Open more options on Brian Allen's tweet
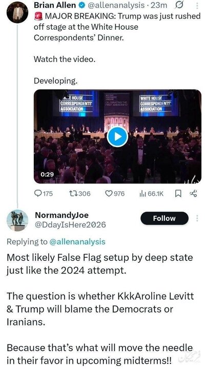The height and width of the screenshot is (369, 208). point(197,6)
